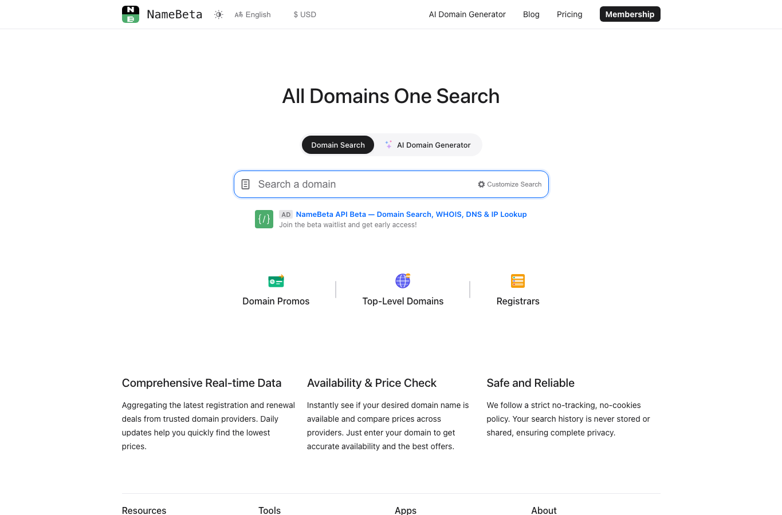This screenshot has height=515, width=782.
Task: Click 'Join the beta waitlist and get early access!' text
Action: [x=348, y=225]
